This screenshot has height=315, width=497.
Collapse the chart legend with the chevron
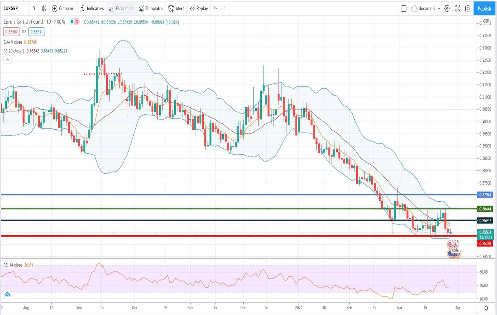[x=7, y=60]
